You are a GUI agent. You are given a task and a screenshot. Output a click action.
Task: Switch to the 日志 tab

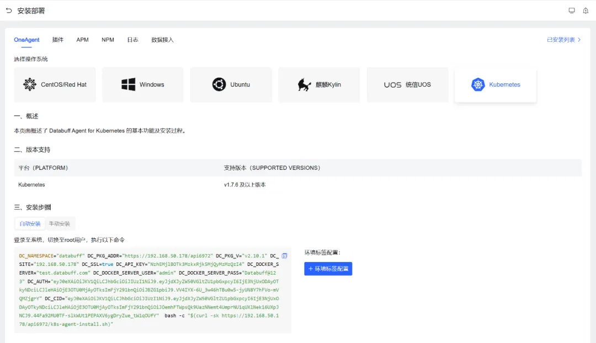[x=132, y=40]
